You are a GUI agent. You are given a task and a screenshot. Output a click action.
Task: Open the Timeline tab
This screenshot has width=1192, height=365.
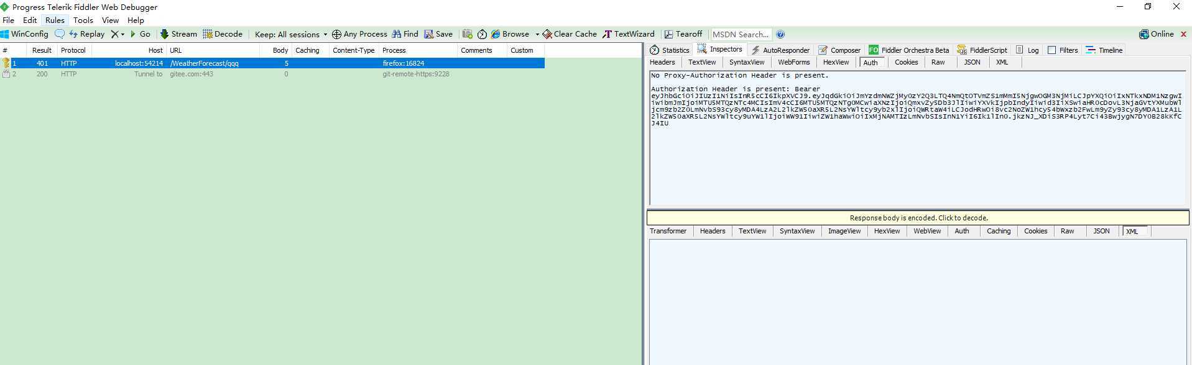(1104, 50)
